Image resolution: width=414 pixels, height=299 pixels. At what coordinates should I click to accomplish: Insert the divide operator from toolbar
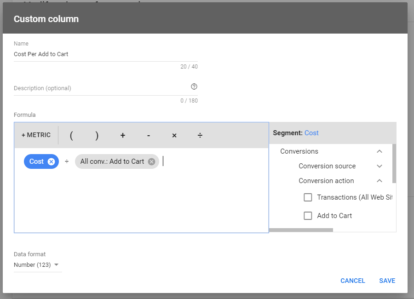[200, 136]
